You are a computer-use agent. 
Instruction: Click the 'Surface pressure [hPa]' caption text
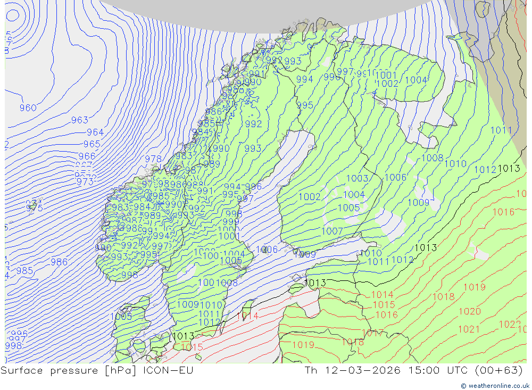click(x=69, y=370)
